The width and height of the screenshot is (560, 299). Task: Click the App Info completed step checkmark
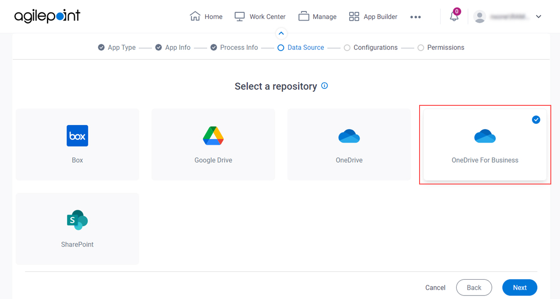(x=158, y=47)
